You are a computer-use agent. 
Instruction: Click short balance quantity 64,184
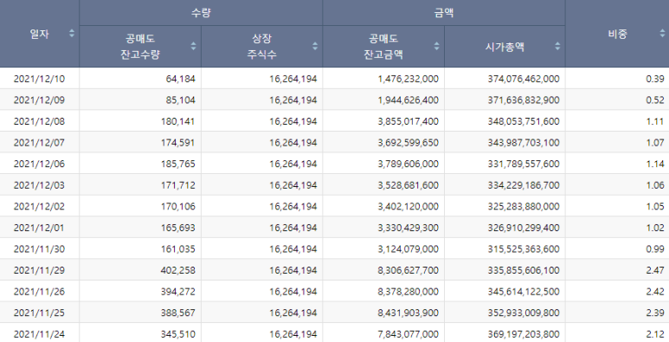181,79
